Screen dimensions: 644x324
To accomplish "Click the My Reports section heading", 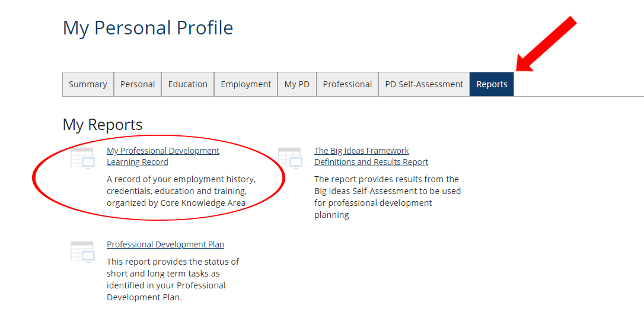I will pyautogui.click(x=103, y=125).
